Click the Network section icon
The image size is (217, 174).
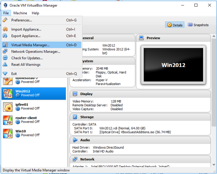click(75, 159)
